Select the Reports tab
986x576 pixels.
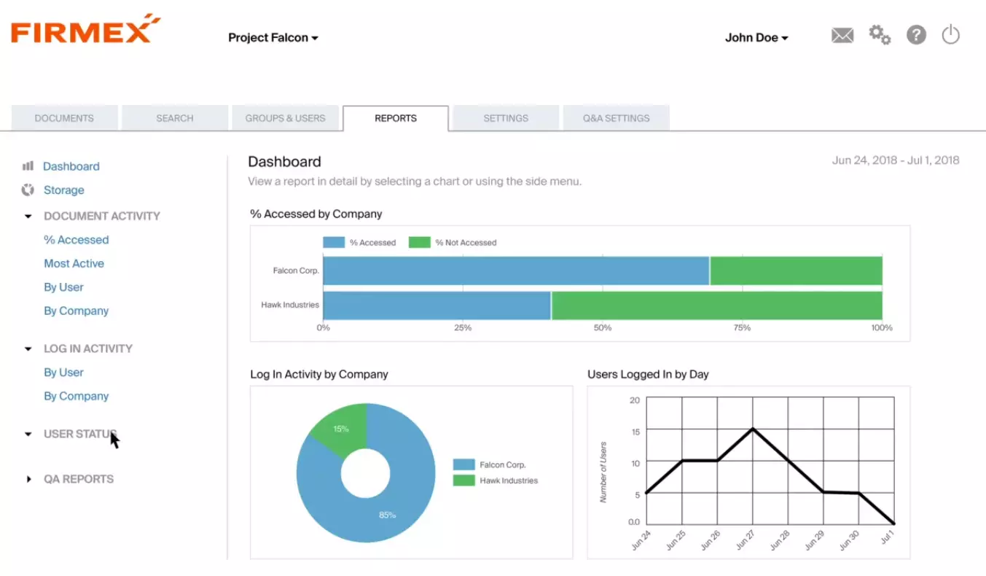pos(396,118)
